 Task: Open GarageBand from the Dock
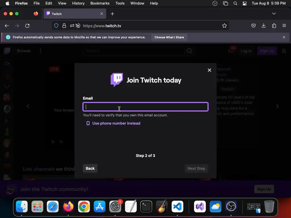(162, 206)
